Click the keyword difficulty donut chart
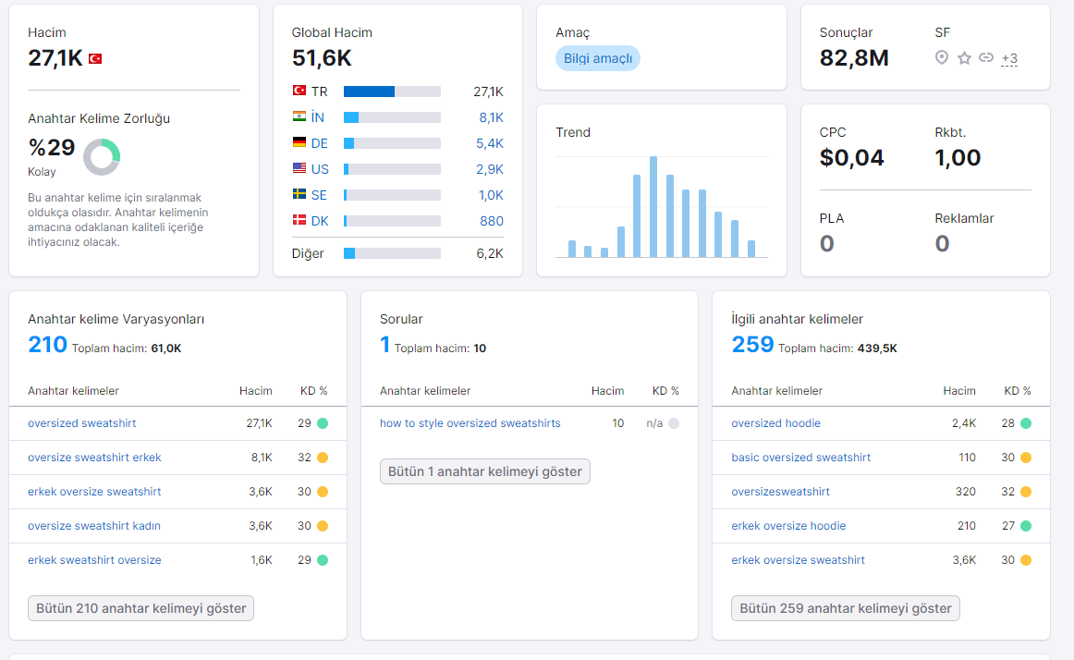This screenshot has width=1074, height=660. (102, 157)
